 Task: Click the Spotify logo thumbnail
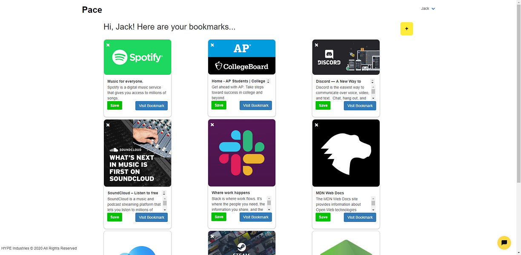click(137, 57)
